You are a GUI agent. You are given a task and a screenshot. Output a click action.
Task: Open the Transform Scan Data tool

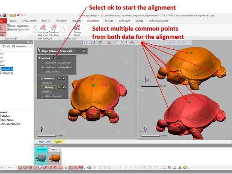click(54, 30)
